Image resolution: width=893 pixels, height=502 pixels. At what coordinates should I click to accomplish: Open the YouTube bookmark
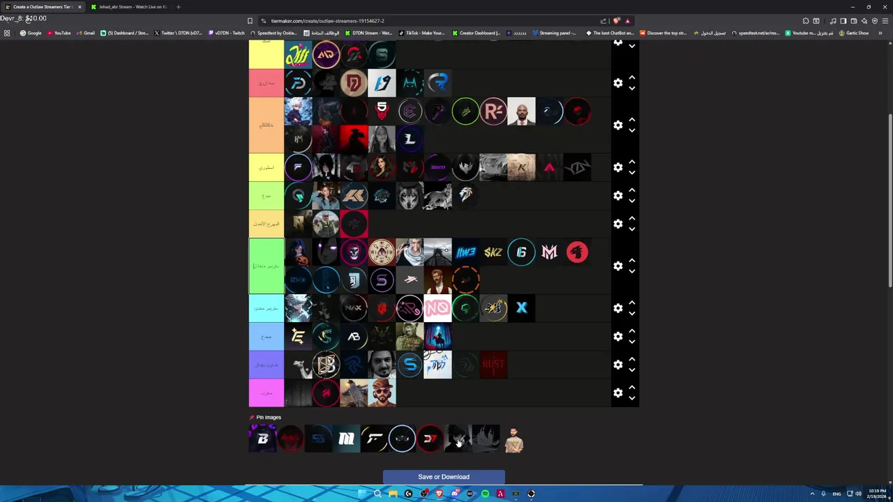59,33
